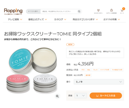Click the NEW product badge
Image resolution: width=129 pixels, height=108 pixels.
(x=70, y=45)
